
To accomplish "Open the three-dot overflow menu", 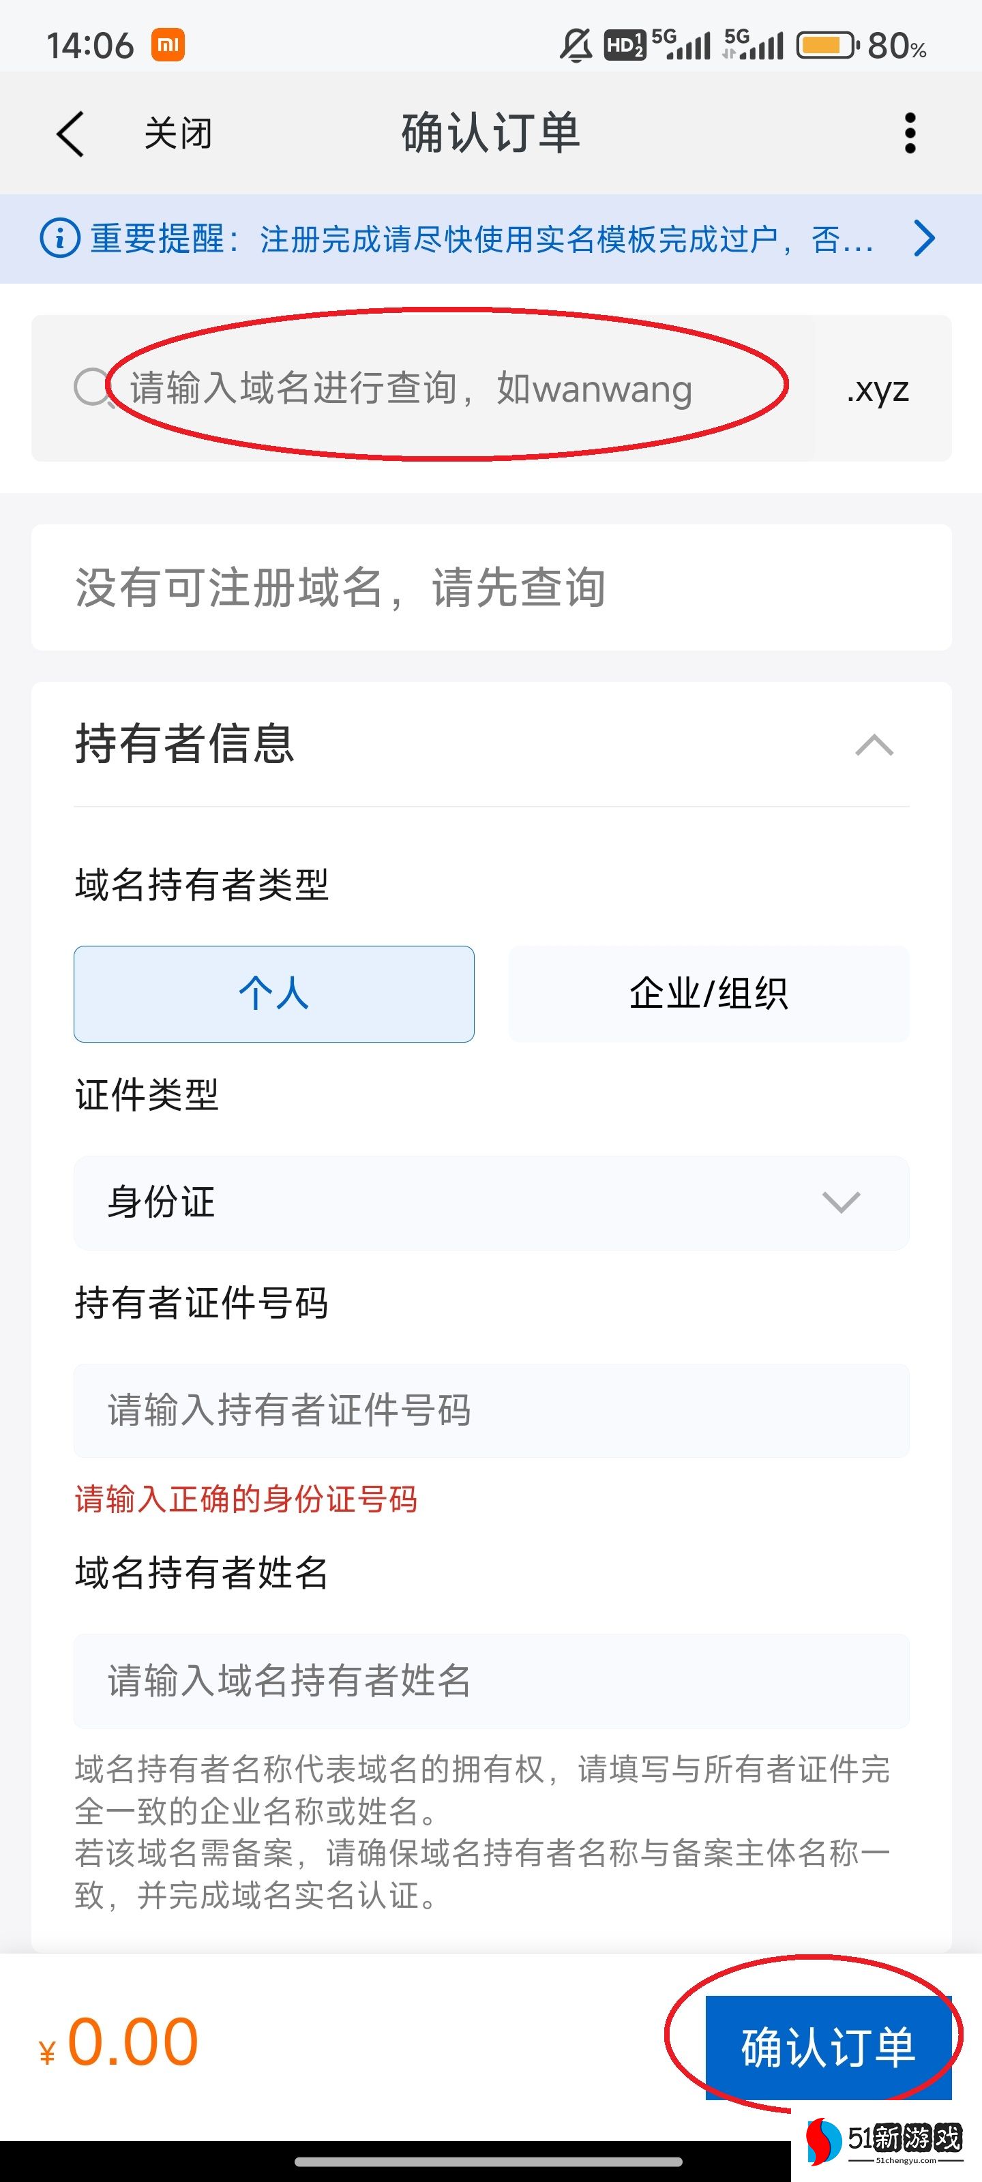I will pos(909,134).
